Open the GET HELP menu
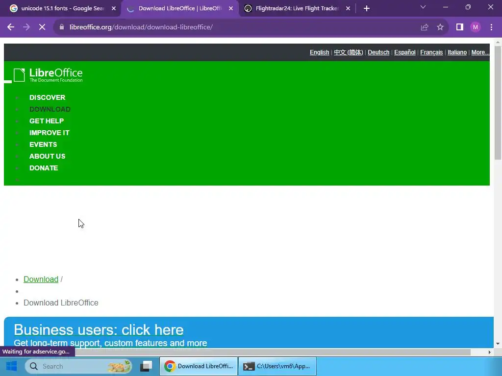Viewport: 502px width, 376px height. click(x=47, y=121)
